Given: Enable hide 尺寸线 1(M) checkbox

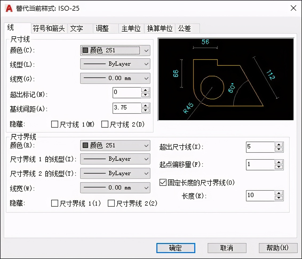Looking at the screenshot, I should tap(55, 124).
